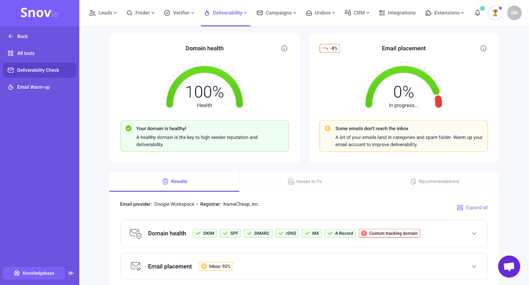This screenshot has height=285, width=529.
Task: Open the Extensions dropdown menu
Action: click(x=445, y=13)
